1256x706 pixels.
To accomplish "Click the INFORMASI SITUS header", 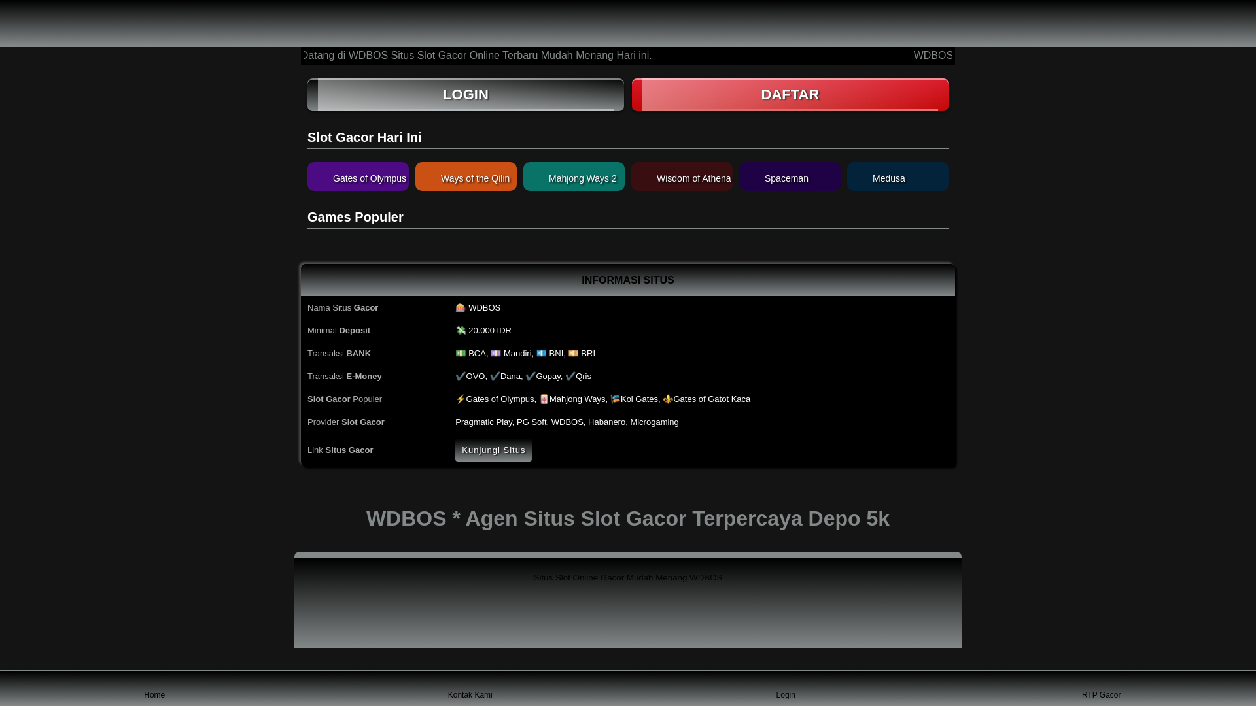I will (x=628, y=280).
